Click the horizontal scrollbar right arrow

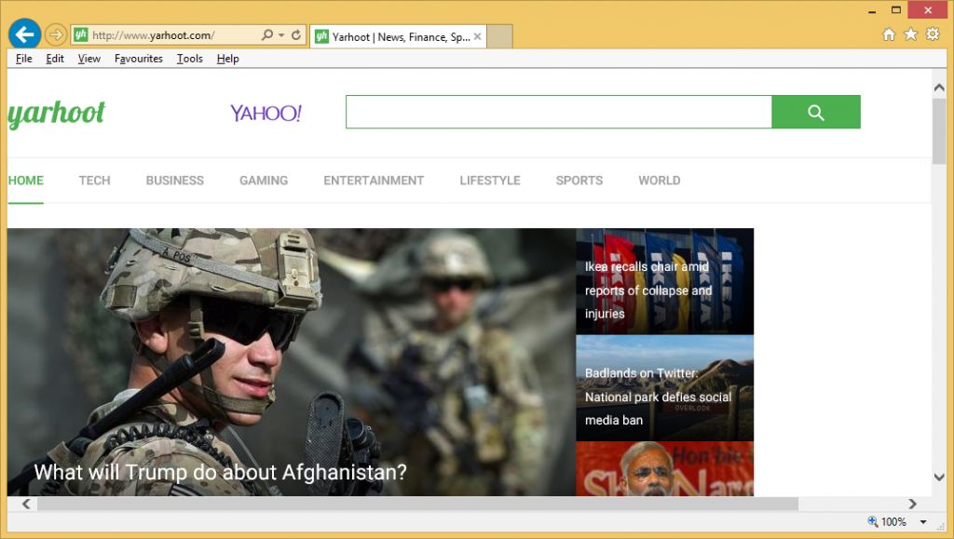913,504
